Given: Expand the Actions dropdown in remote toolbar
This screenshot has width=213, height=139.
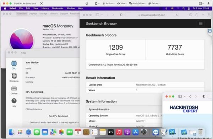Looking at the screenshot, I should (x=109, y=4).
